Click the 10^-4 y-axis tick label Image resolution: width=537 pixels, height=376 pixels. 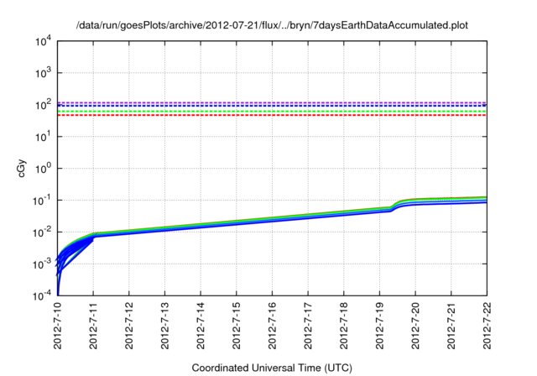[42, 295]
